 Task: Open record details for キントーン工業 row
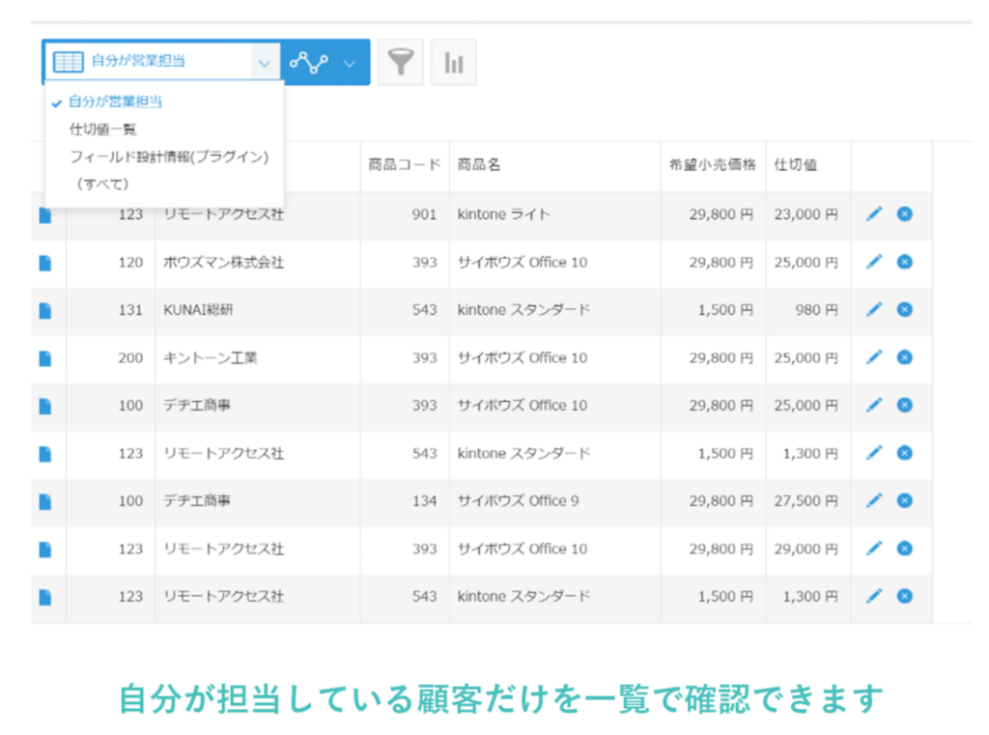(44, 358)
